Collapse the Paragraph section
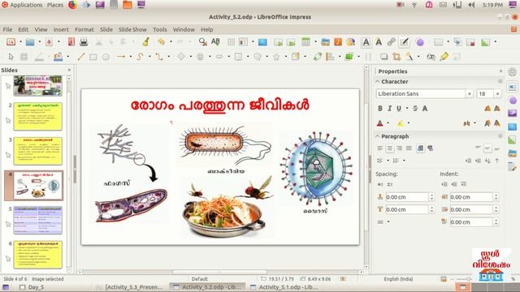The image size is (520, 292). 377,136
